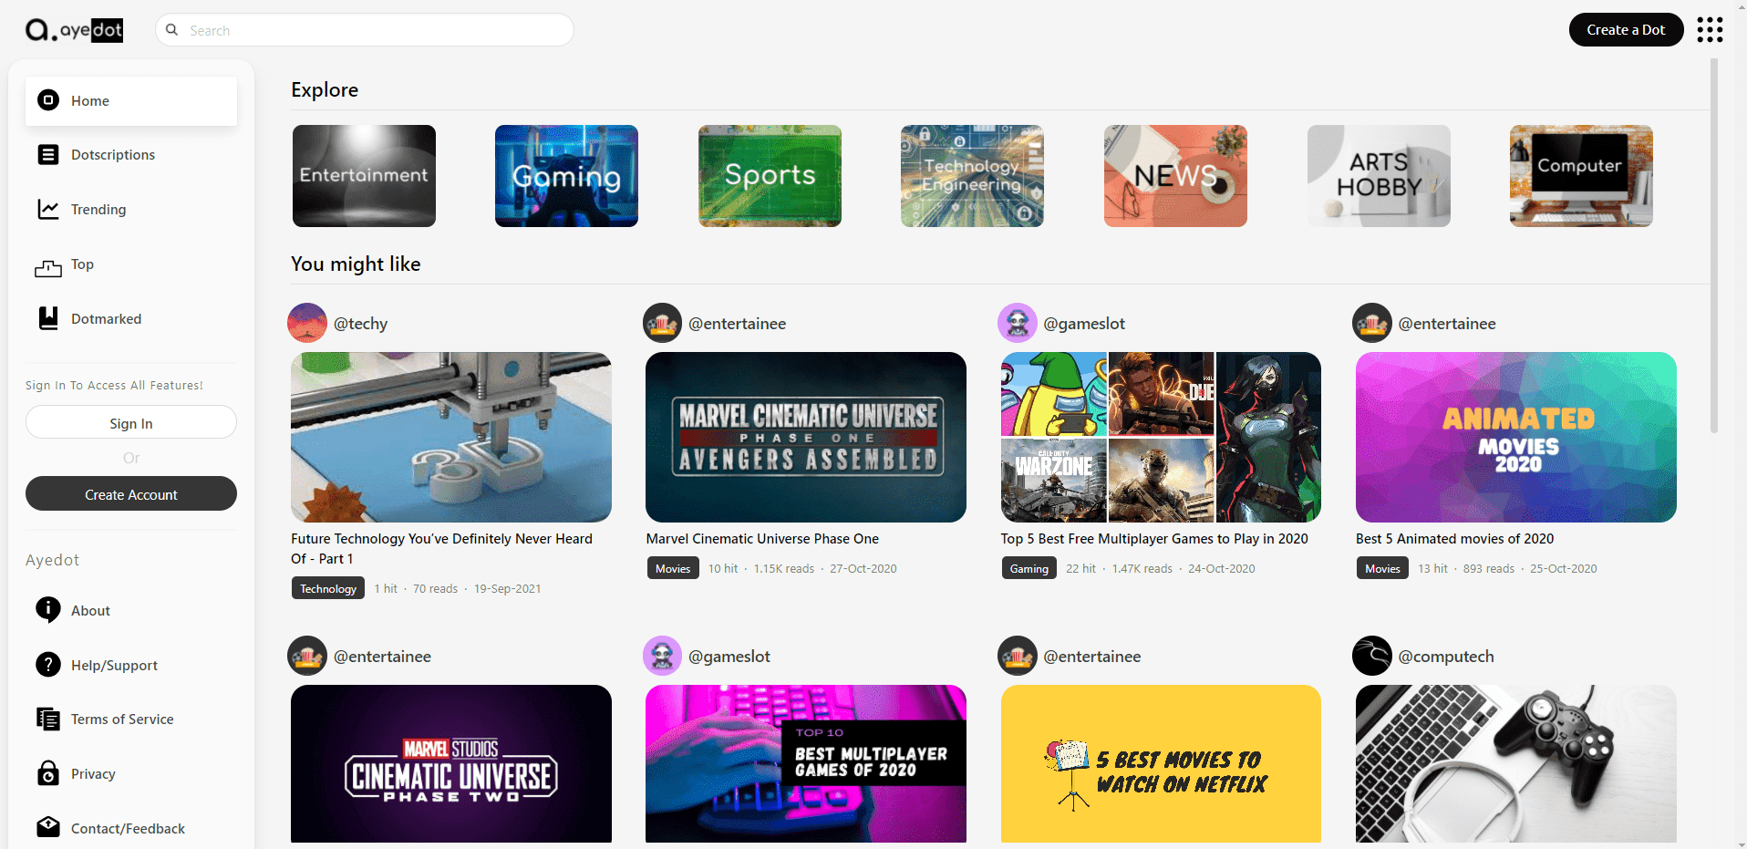Click the Home icon in sidebar
Viewport: 1747px width, 849px height.
coord(48,100)
